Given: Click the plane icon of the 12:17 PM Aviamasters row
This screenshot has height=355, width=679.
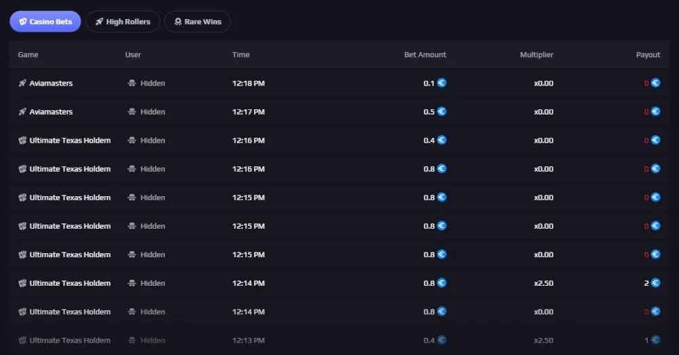Looking at the screenshot, I should pos(22,112).
